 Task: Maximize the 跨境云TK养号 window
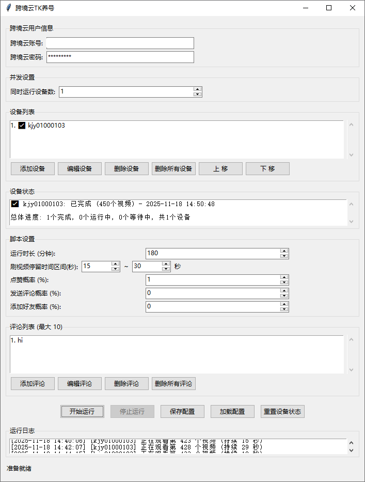(x=329, y=8)
